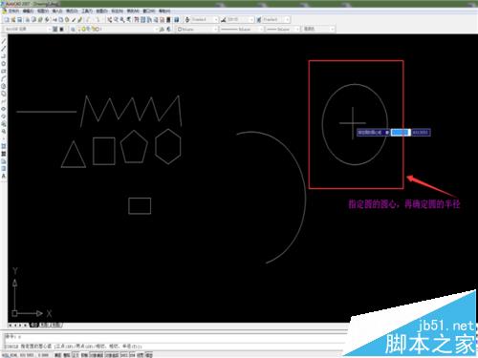Select the pentagon shape in drawing
Viewport: 478px width, 358px height.
(x=134, y=146)
